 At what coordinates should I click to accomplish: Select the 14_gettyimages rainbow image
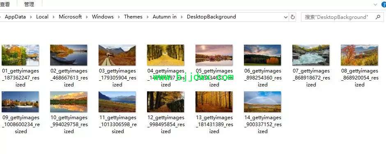tap(262, 102)
